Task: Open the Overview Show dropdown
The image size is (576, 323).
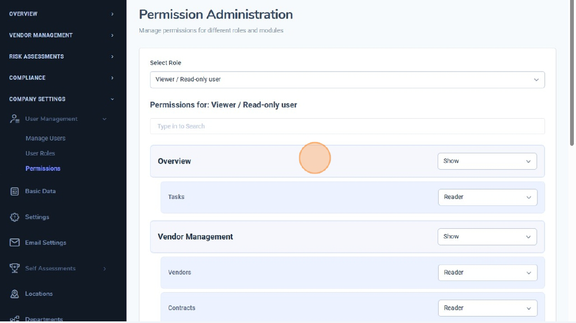Action: (487, 161)
